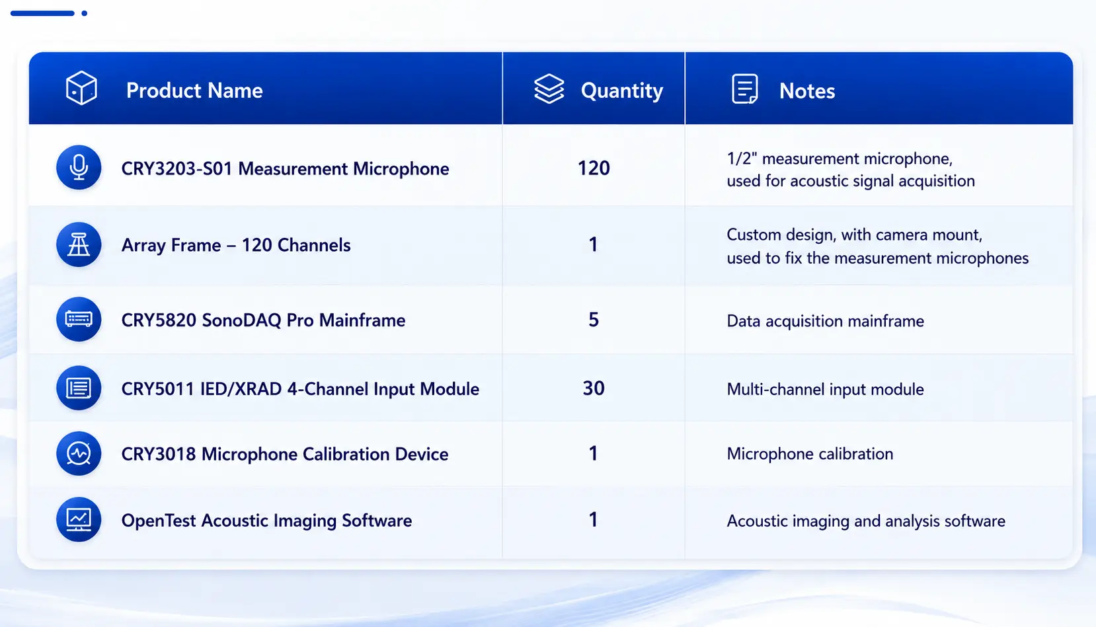Select quantity 1 in Array Frame row
This screenshot has height=627, width=1096.
594,244
